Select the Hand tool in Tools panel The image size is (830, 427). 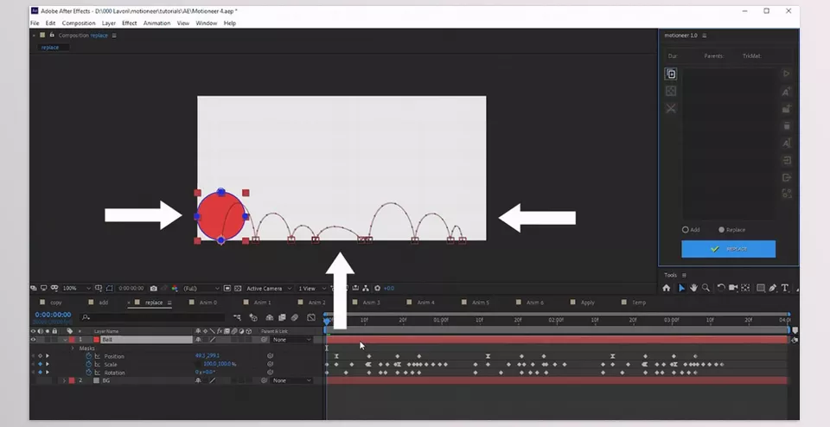tap(693, 288)
